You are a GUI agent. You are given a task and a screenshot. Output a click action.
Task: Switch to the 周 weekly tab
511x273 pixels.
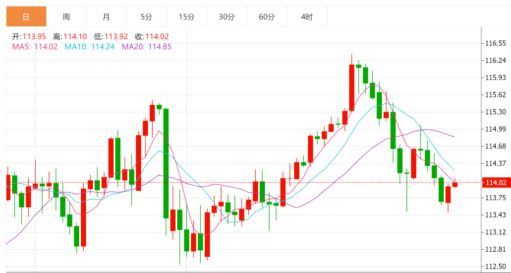click(66, 17)
